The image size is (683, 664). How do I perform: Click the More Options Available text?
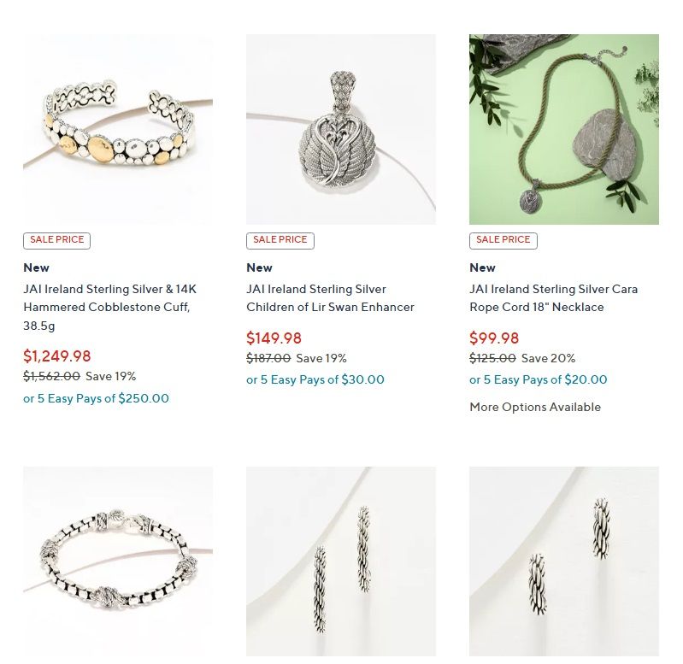(x=535, y=407)
